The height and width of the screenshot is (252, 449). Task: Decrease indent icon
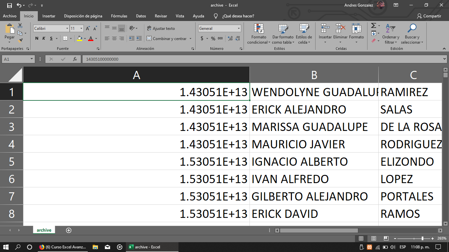tap(131, 38)
